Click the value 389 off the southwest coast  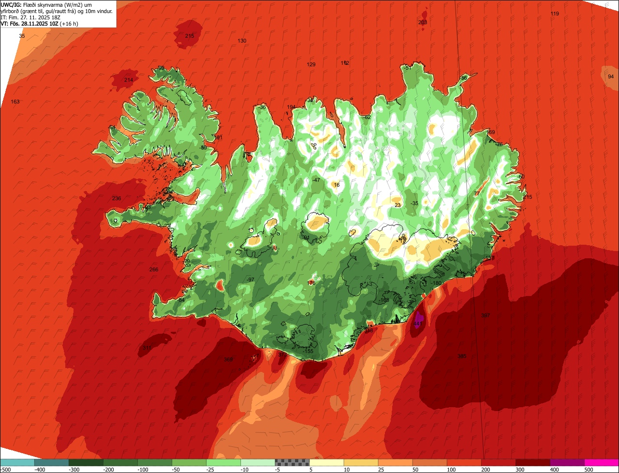tap(228, 359)
